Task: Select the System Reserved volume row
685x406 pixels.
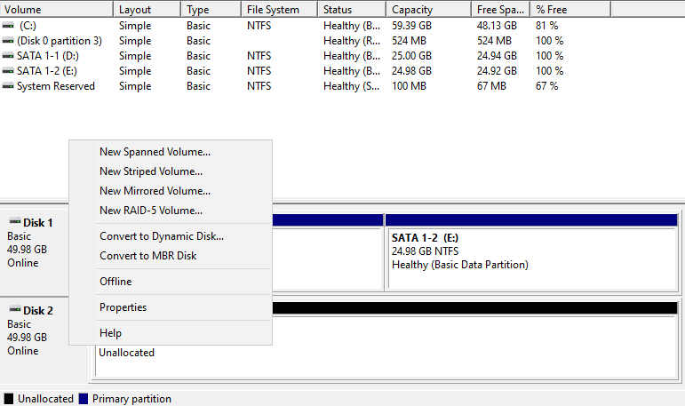Action: [306, 86]
